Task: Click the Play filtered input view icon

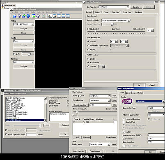Action: tap(50, 16)
